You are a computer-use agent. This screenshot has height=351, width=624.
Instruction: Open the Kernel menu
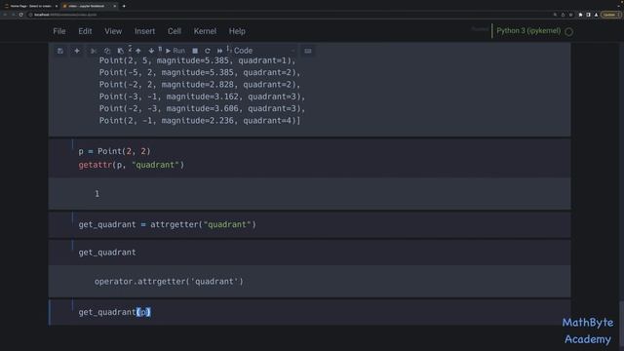(x=205, y=31)
